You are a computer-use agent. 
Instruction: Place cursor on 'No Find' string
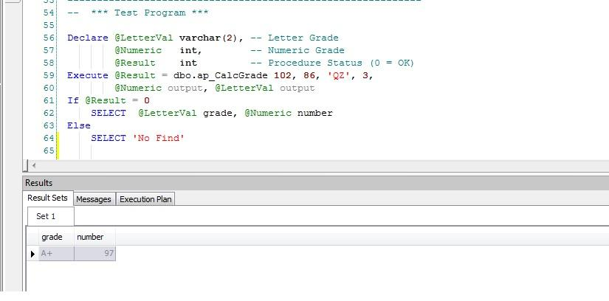click(x=159, y=138)
